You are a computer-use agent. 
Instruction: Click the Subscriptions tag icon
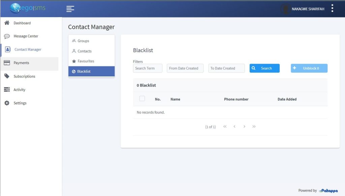(7, 76)
